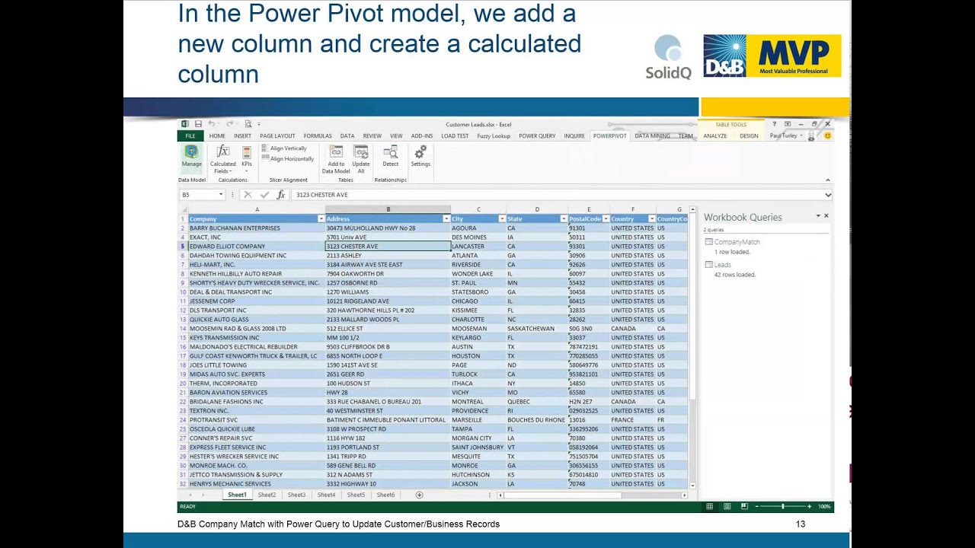Click the Leads query icon
975x548 pixels.
[x=708, y=265]
